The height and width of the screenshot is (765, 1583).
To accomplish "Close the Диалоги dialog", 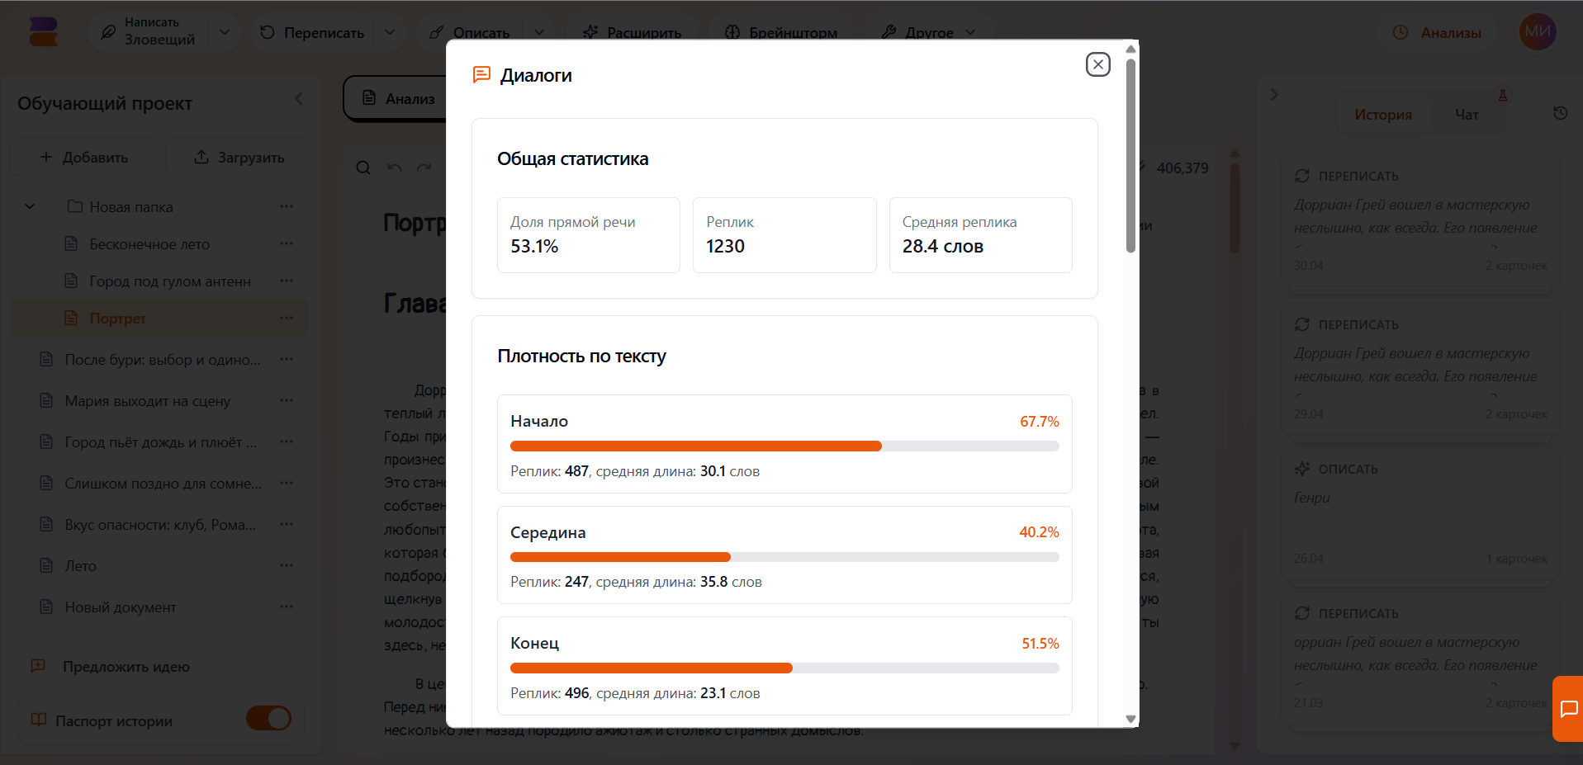I will click(1097, 64).
